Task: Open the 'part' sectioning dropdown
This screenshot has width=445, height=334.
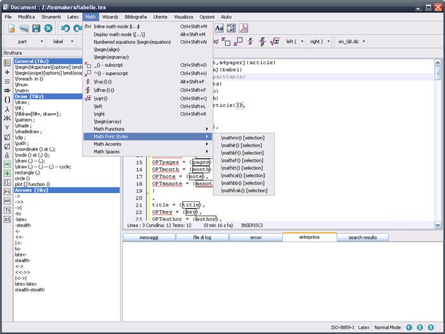Action: (28, 41)
